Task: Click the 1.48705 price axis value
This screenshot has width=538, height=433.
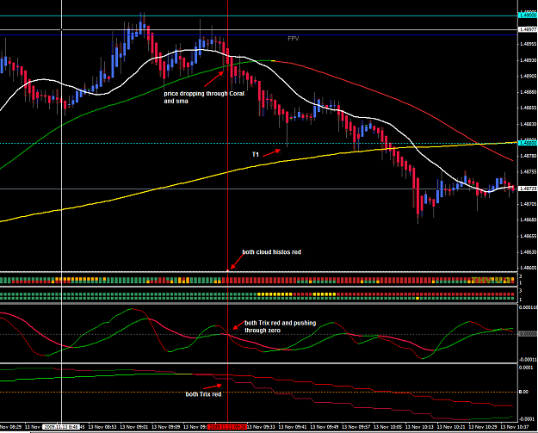Action: pyautogui.click(x=528, y=204)
